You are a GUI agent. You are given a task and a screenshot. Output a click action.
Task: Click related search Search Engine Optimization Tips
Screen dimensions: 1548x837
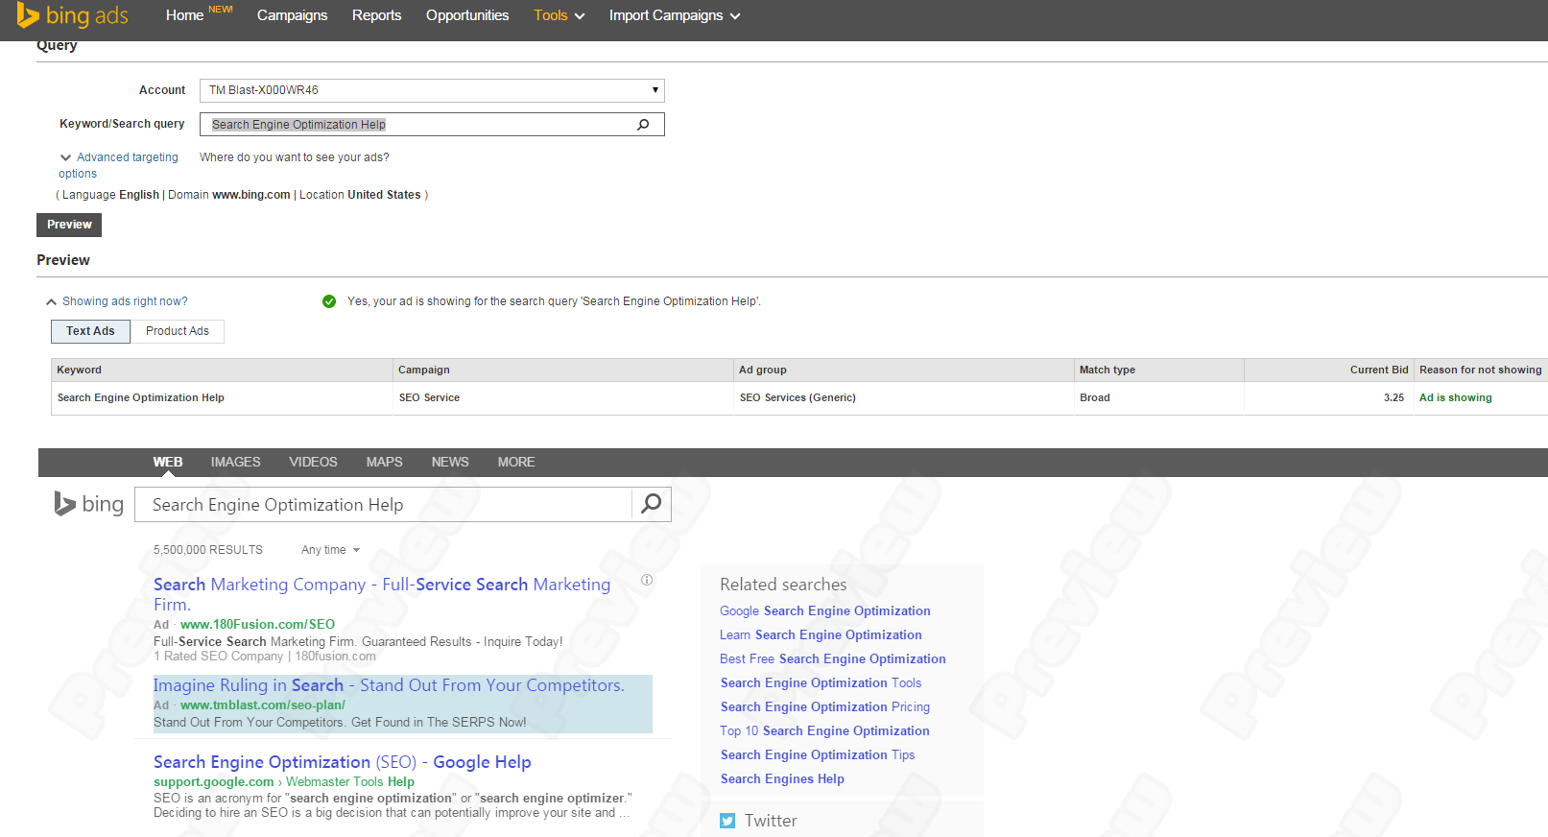pos(818,755)
